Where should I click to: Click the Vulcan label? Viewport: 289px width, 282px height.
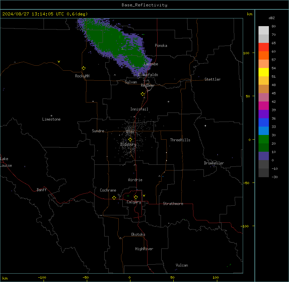[182, 265]
